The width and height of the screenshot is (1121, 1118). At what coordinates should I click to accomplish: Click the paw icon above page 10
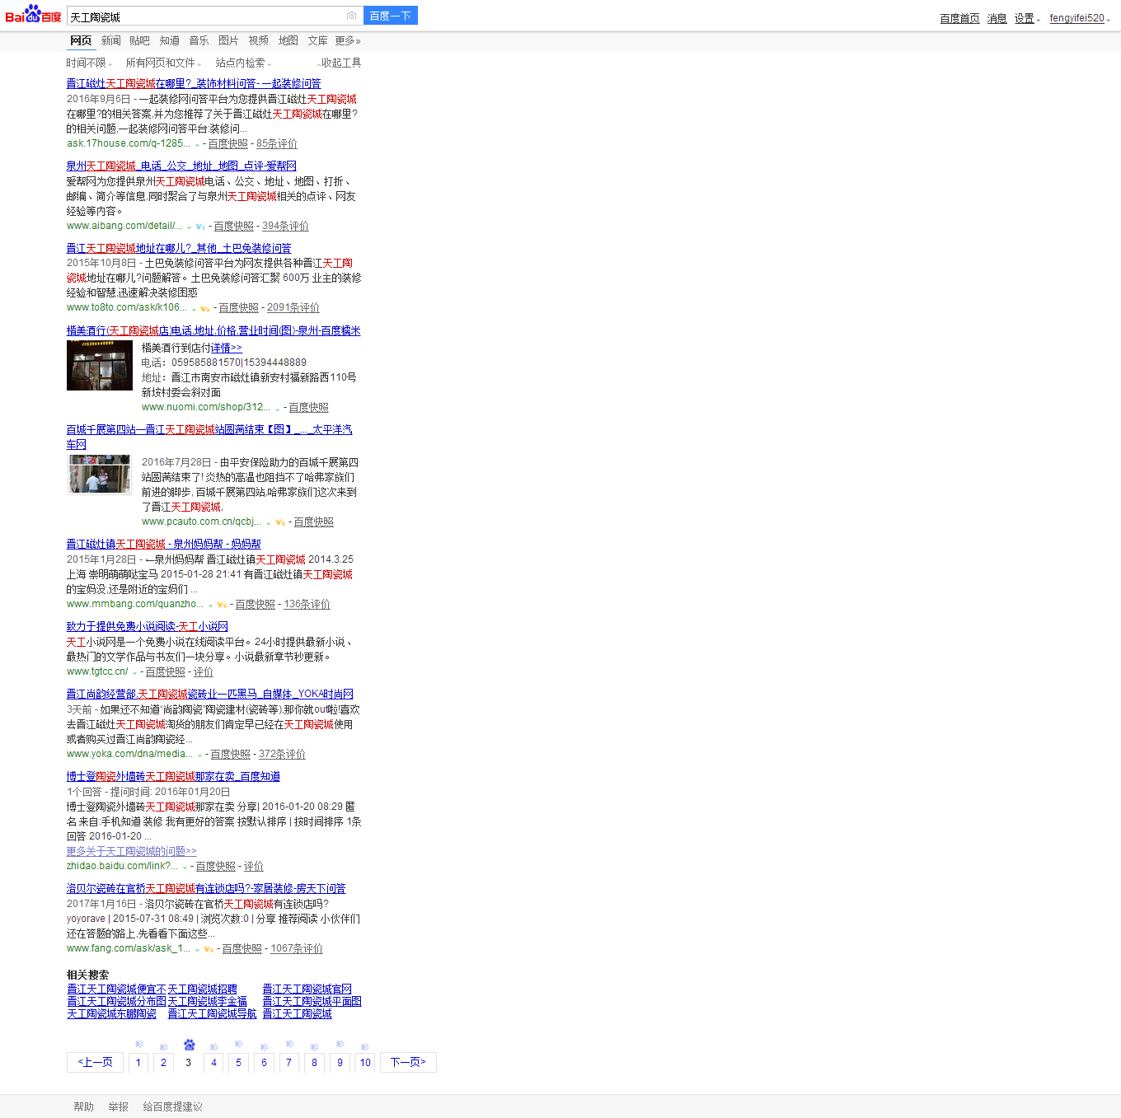[x=365, y=1046]
